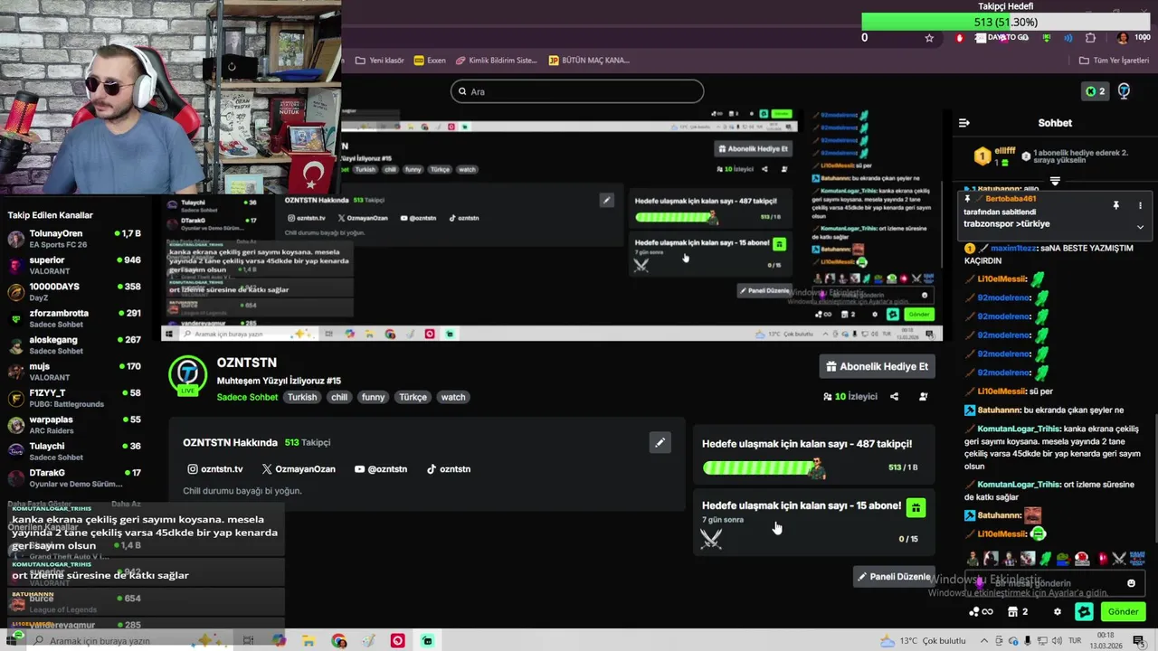Bookmark page with star icon in address bar
The image size is (1158, 651).
[929, 38]
